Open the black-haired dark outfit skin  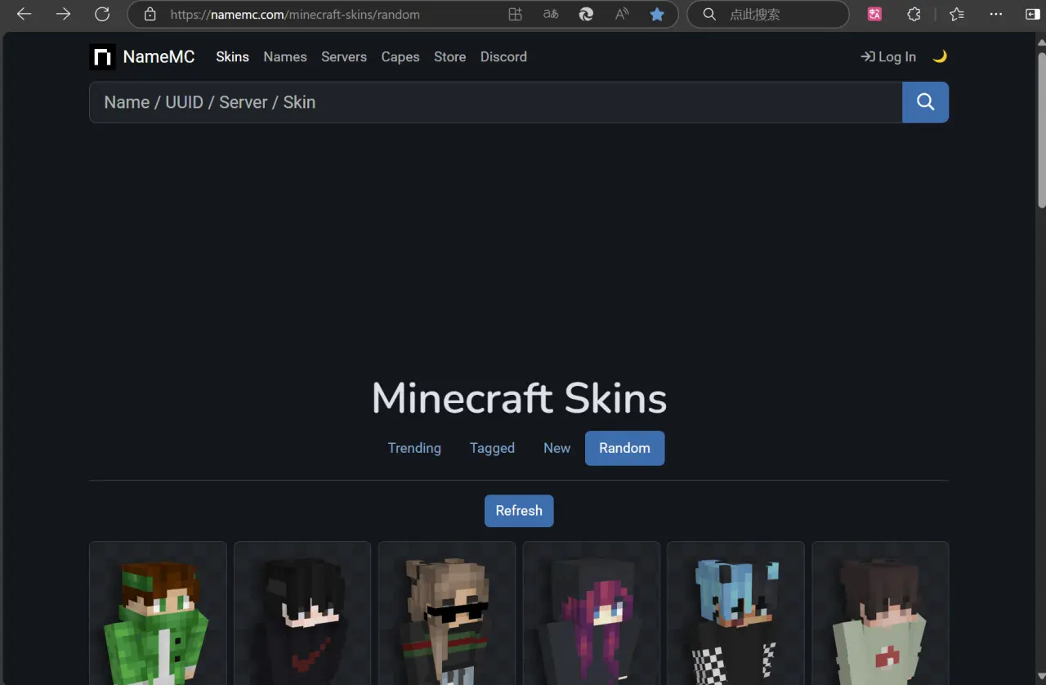pos(302,613)
